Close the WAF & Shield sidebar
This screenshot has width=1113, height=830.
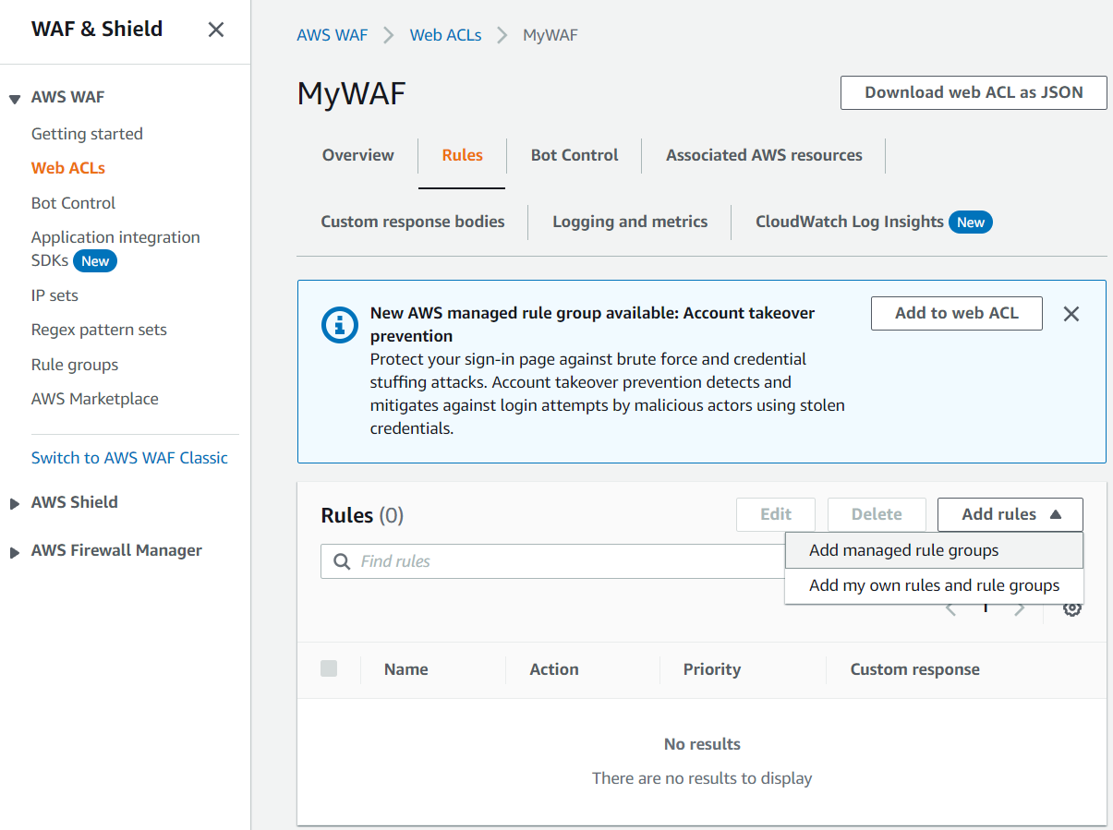[x=216, y=30]
